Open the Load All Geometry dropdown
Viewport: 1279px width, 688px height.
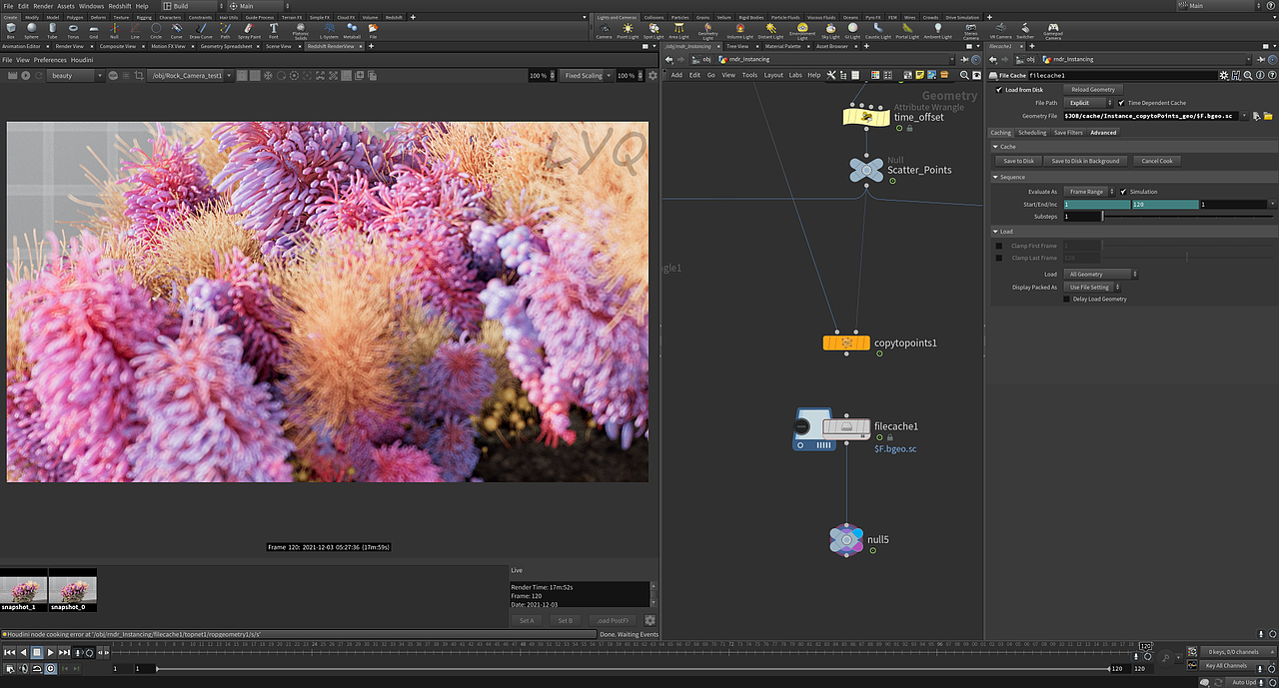point(1100,274)
